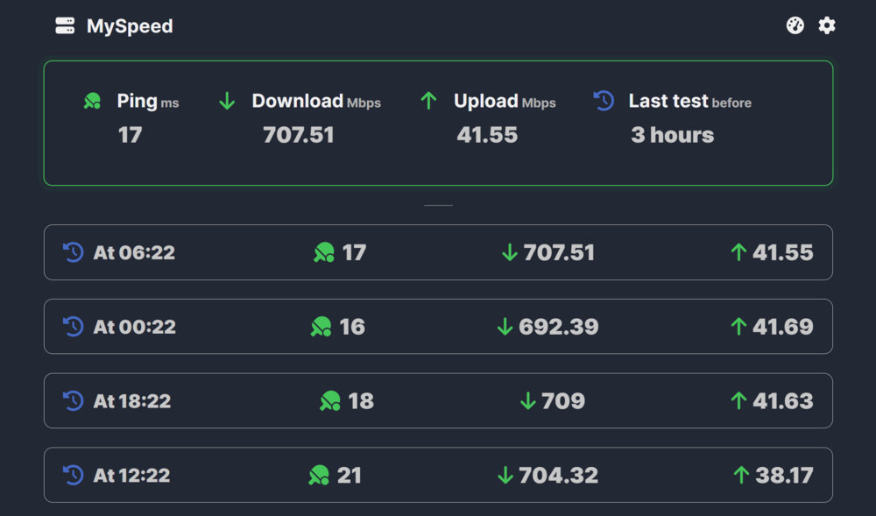Click the Last test before label
876x516 pixels.
pos(690,101)
